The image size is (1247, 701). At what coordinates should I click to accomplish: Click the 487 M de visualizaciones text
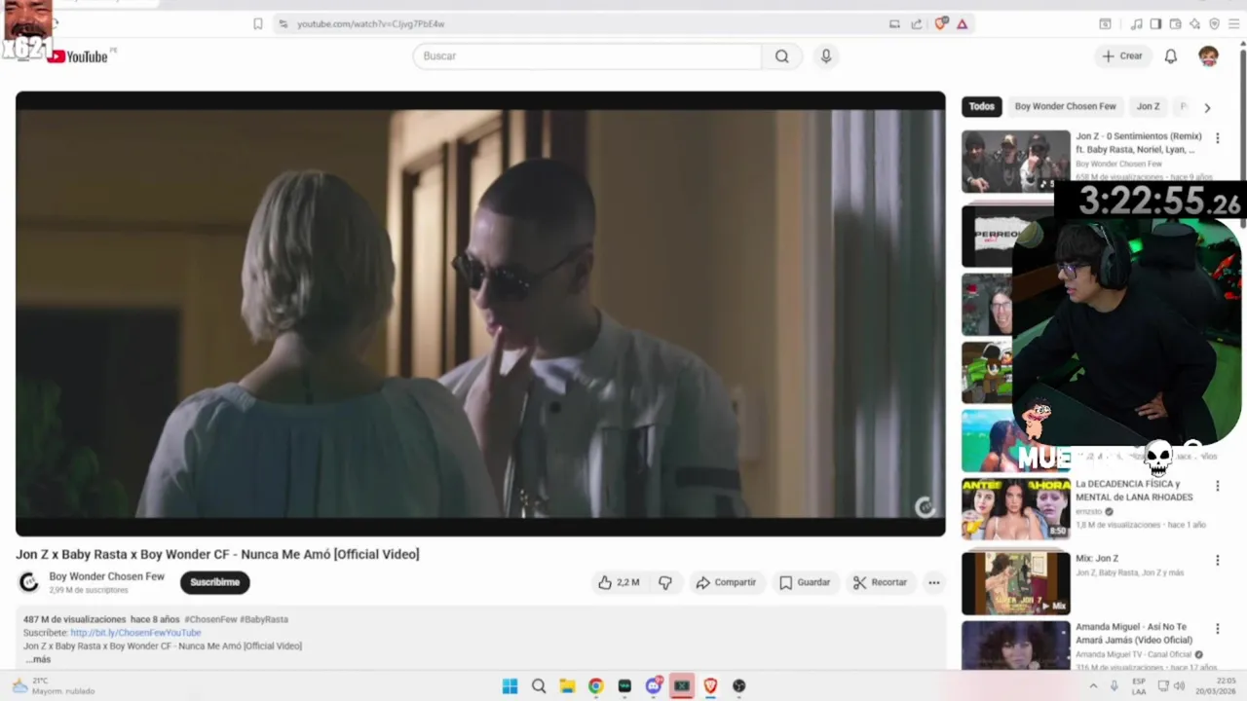click(75, 619)
